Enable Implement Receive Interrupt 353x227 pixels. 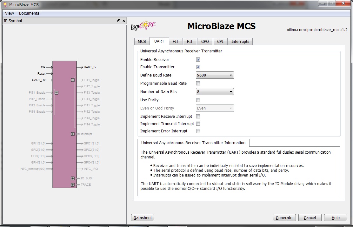click(198, 117)
